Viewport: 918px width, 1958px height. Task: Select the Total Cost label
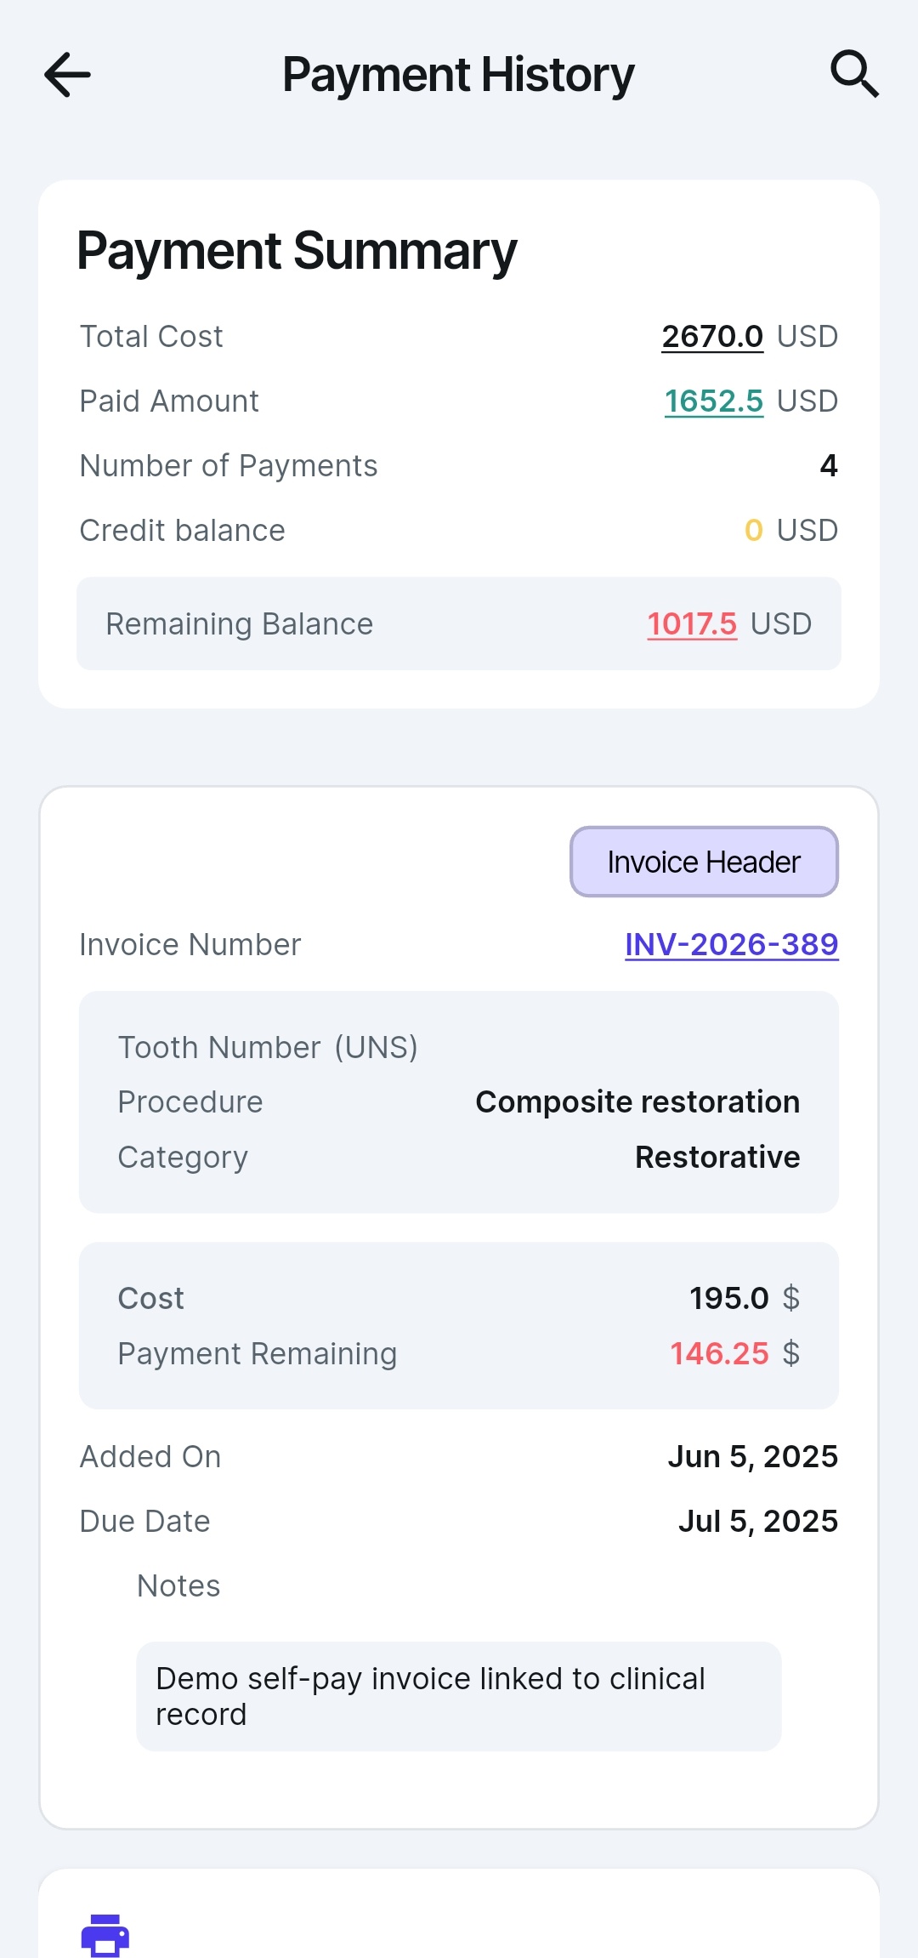pyautogui.click(x=151, y=337)
